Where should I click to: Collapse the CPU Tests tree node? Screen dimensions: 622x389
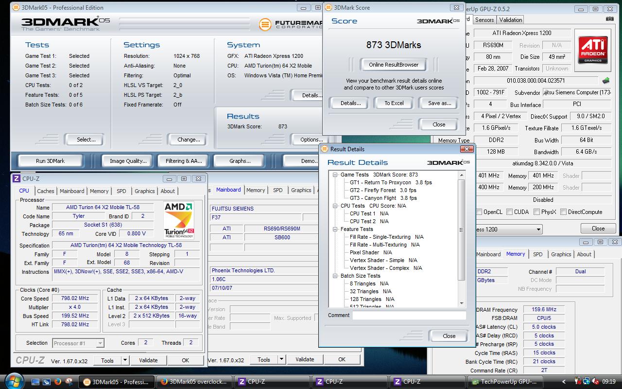tap(335, 206)
